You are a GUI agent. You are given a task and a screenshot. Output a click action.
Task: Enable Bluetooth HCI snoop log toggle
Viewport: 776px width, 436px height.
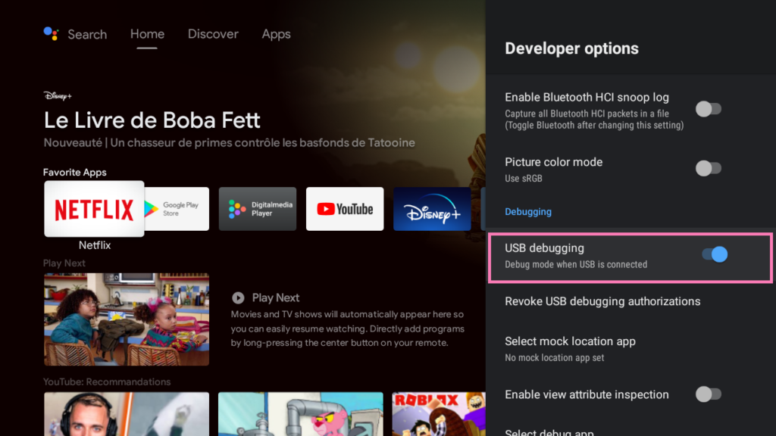coord(709,109)
